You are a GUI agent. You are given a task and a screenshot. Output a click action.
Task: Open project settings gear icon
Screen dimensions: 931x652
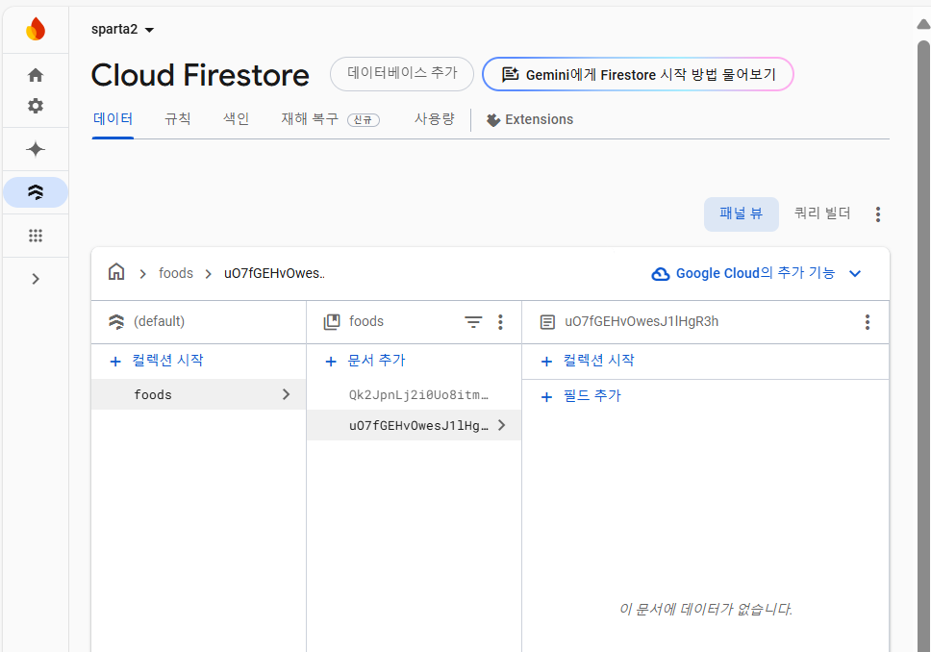[36, 106]
